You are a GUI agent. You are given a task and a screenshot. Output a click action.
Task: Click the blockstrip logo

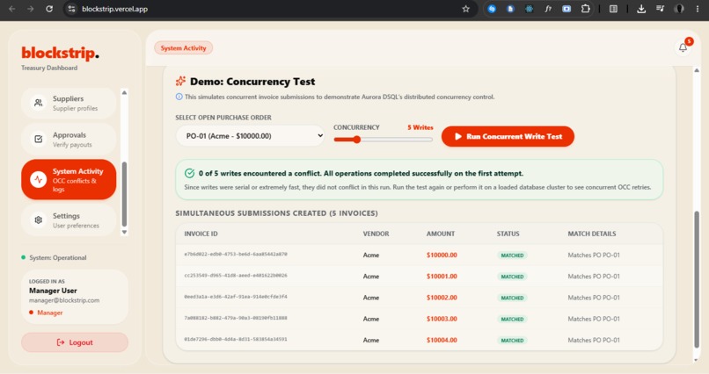click(x=60, y=53)
